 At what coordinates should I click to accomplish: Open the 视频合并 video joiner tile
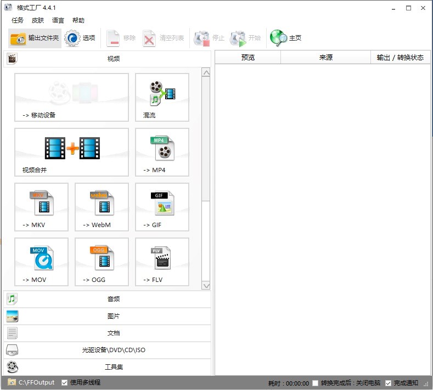pos(71,152)
